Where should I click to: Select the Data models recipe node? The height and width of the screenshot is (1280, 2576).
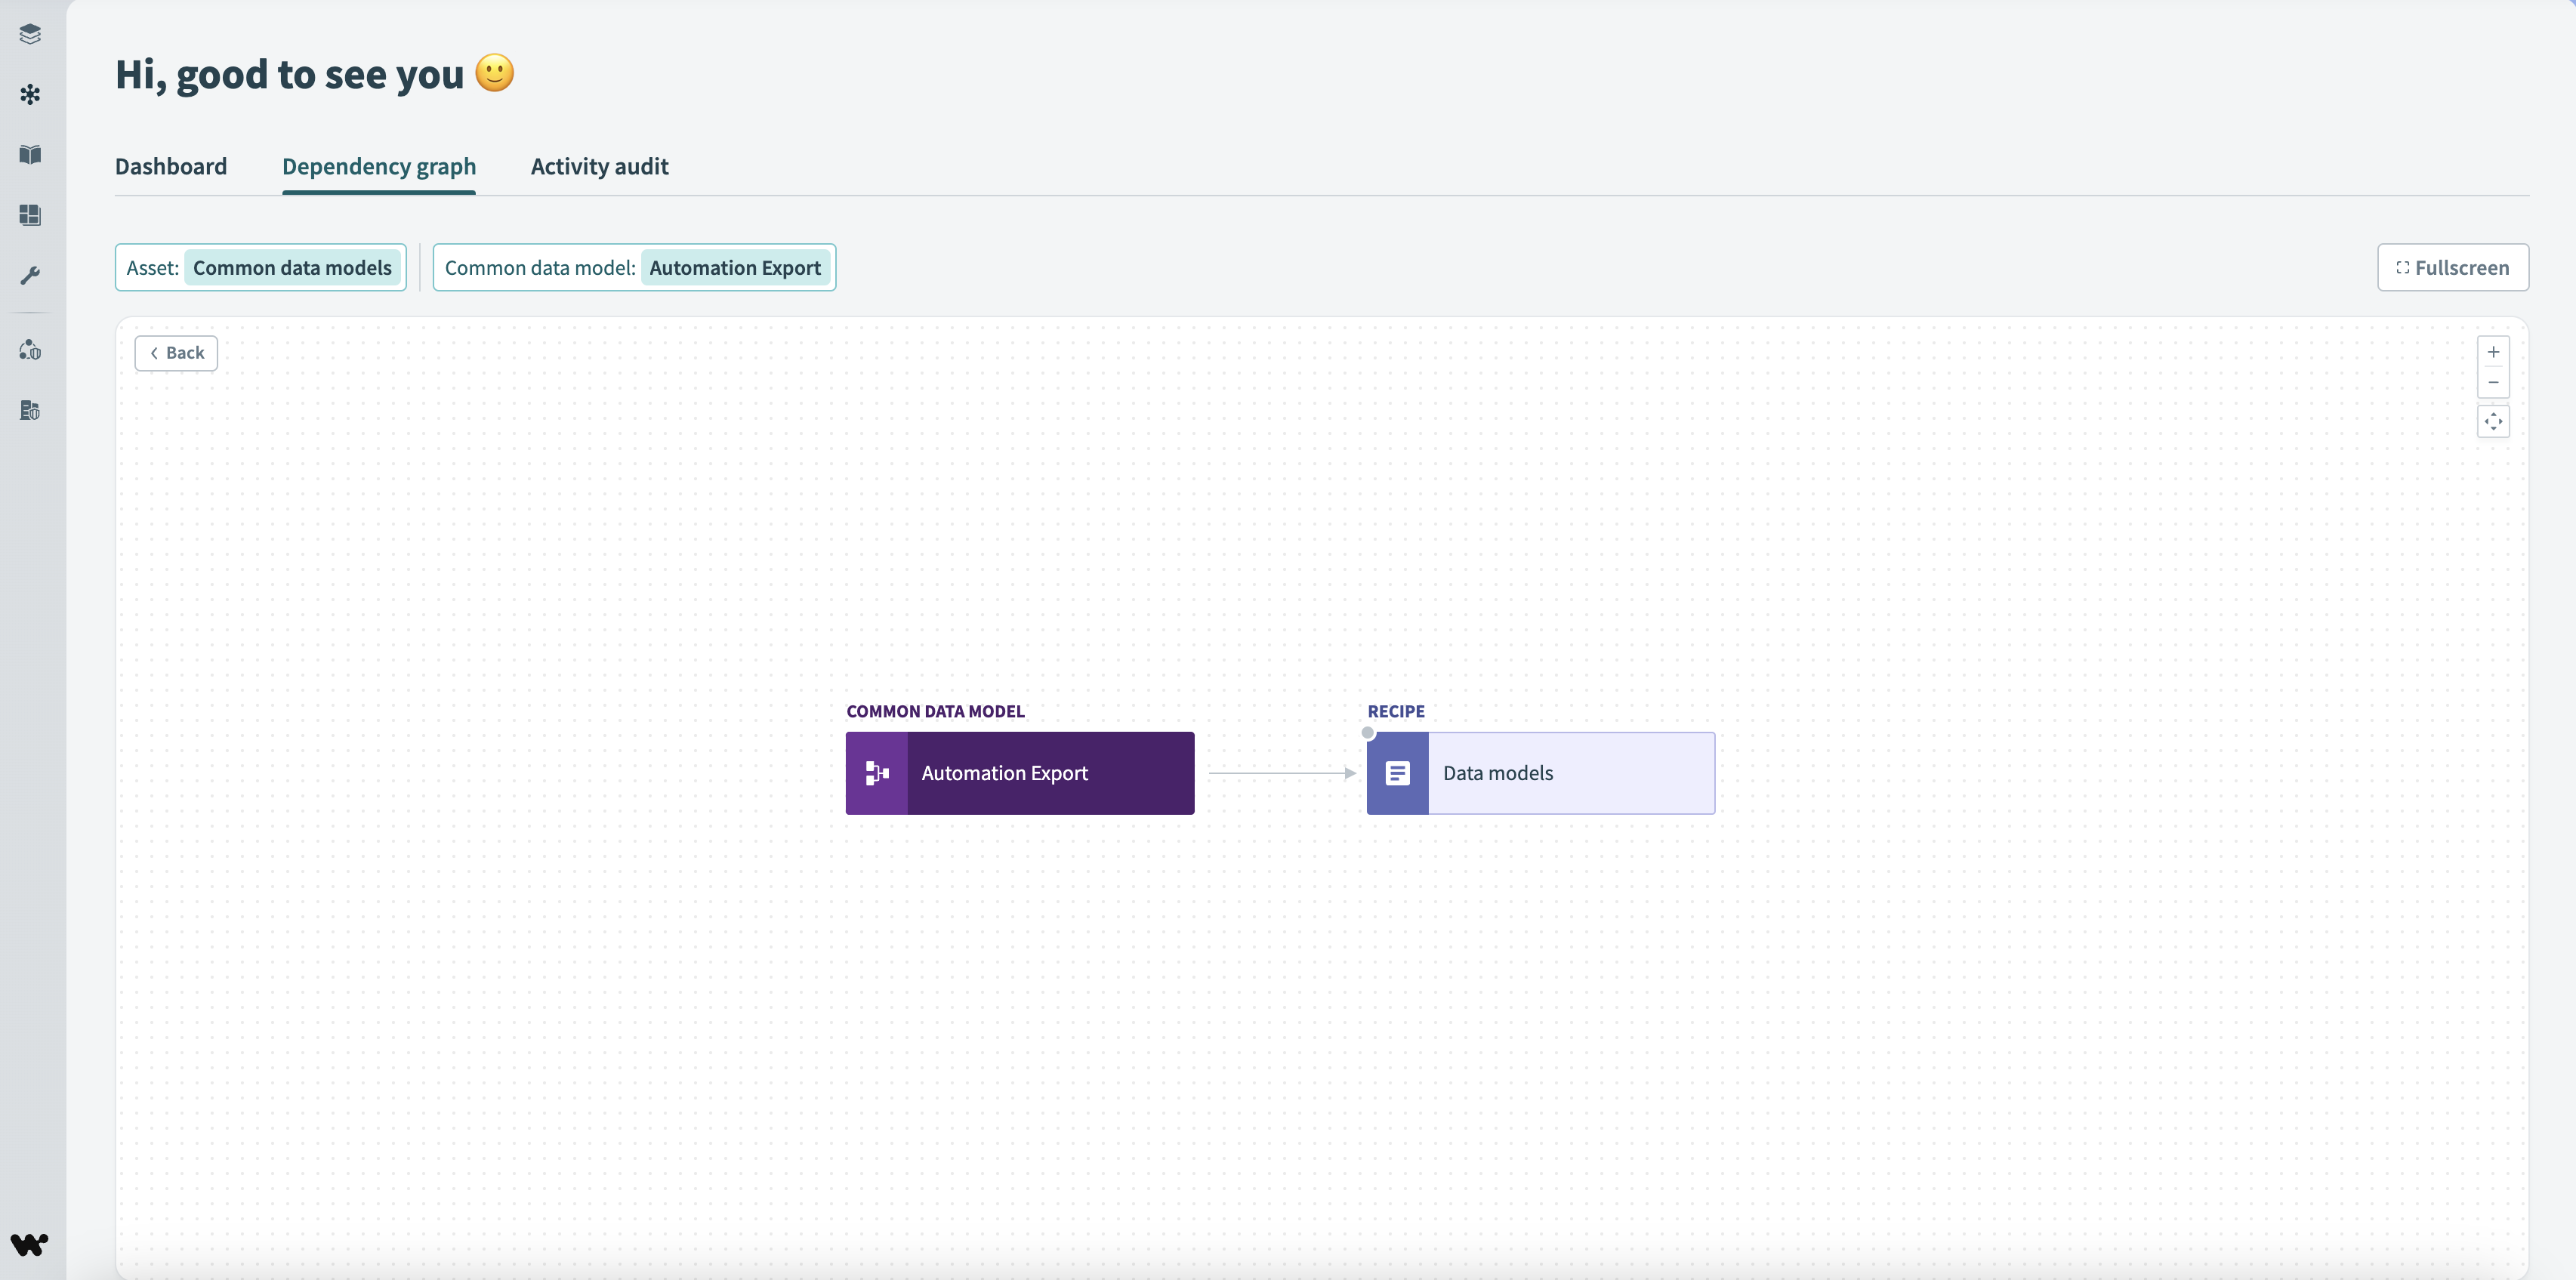point(1540,773)
